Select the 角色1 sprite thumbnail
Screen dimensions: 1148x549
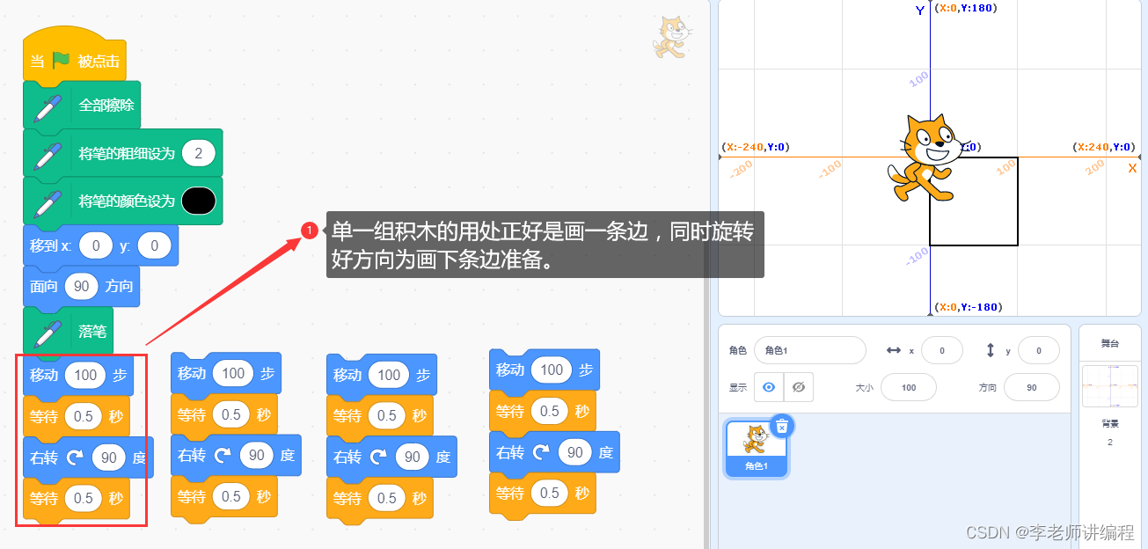click(755, 448)
